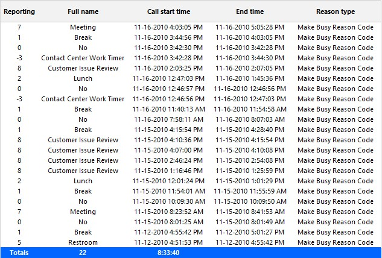
Task: Click Customer Issue Review at 2:46:24 PM
Action: pos(83,160)
